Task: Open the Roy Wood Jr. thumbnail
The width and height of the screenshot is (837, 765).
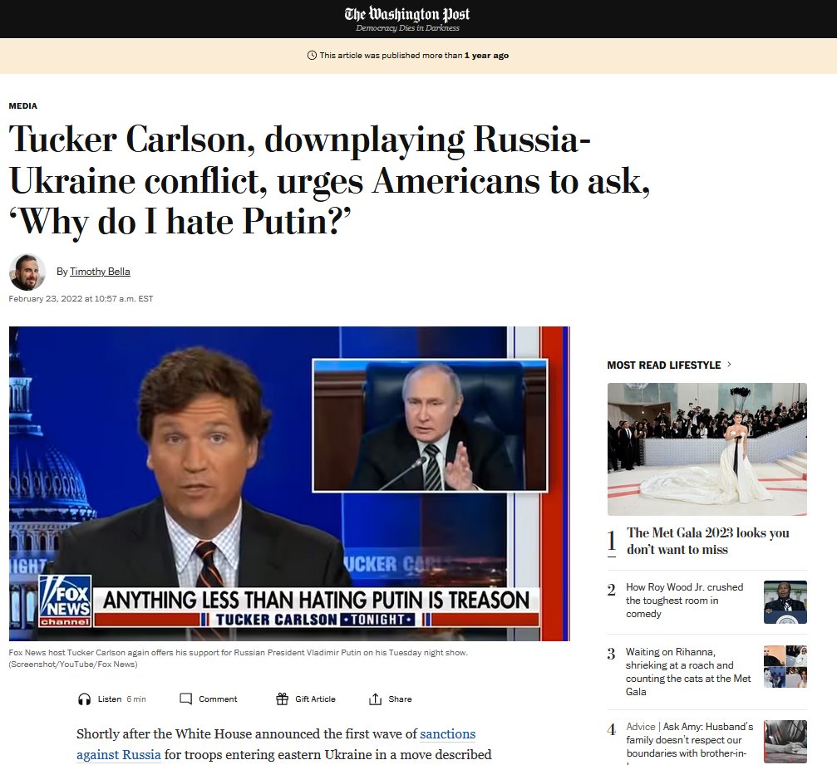Action: pyautogui.click(x=785, y=601)
